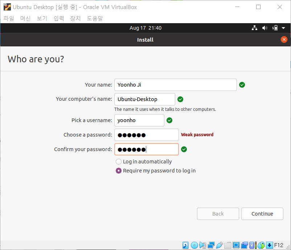291x250 pixels.
Task: Click the VirtualBox audio status icon
Action: [x=203, y=245]
